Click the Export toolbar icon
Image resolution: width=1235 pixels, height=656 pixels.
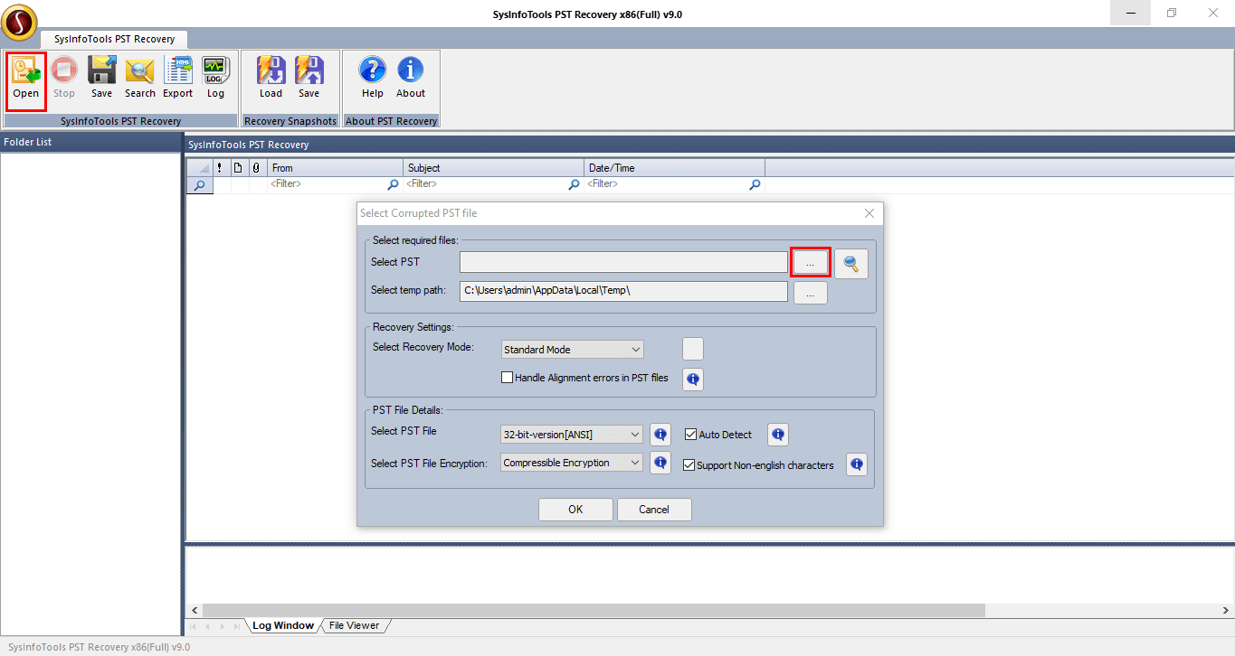178,78
